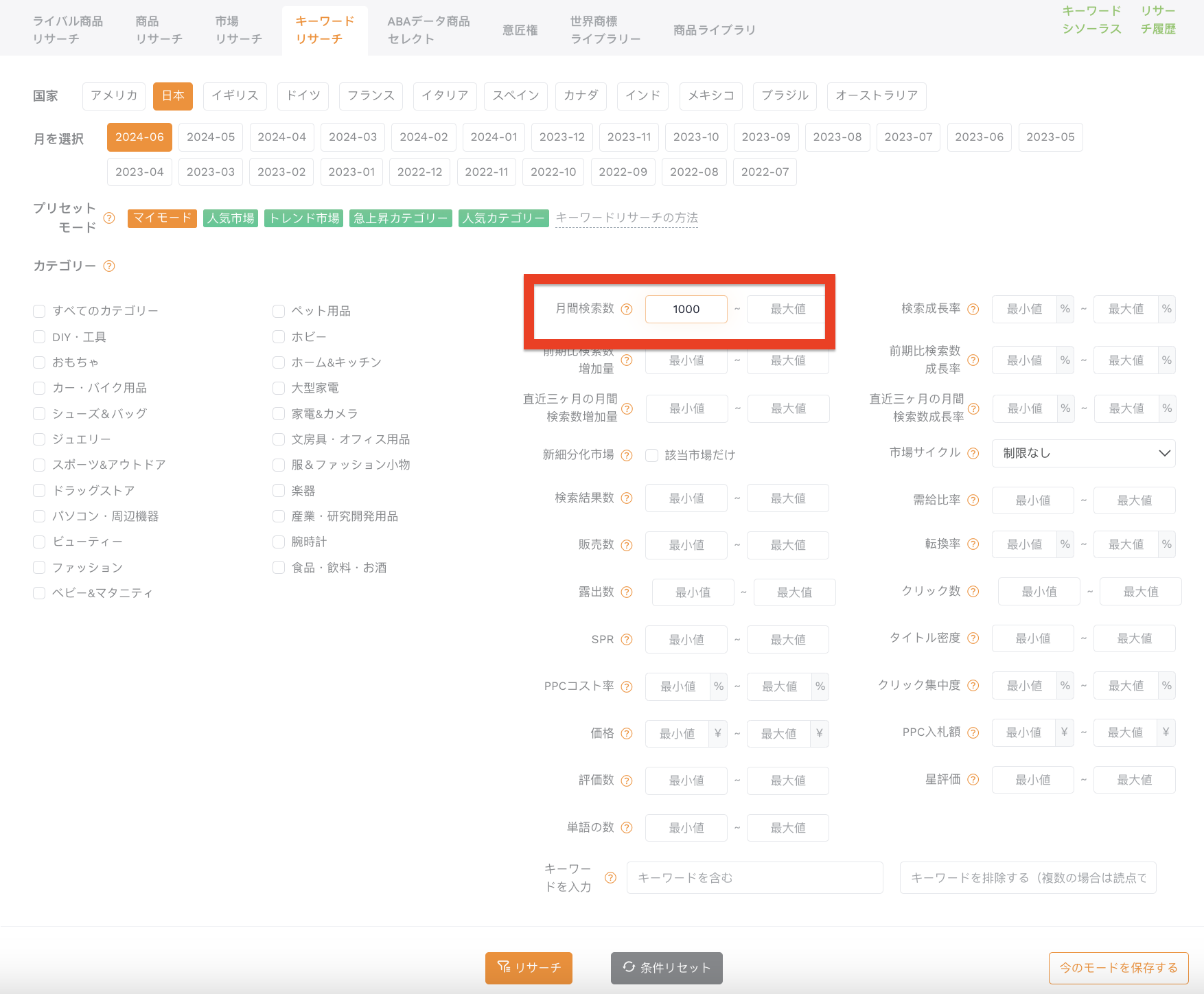Image resolution: width=1204 pixels, height=994 pixels.
Task: Tick the ビューティー category
Action: [39, 542]
